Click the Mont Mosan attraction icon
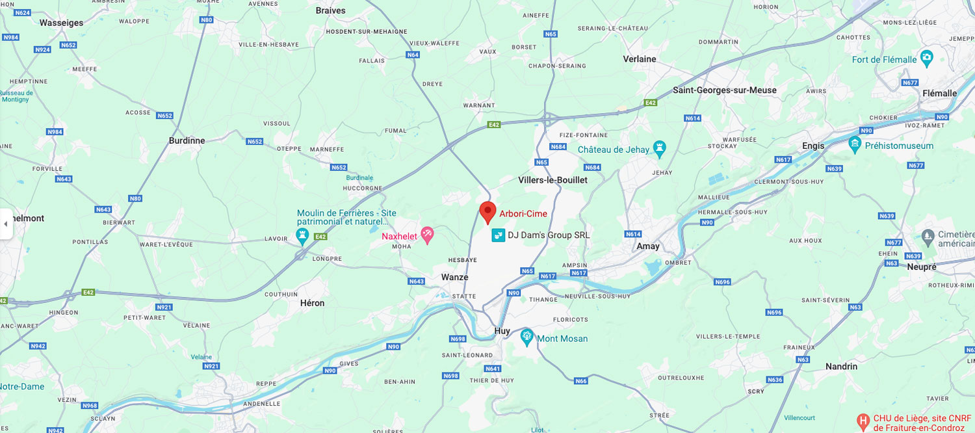Screen dimensions: 975x433 (526, 337)
